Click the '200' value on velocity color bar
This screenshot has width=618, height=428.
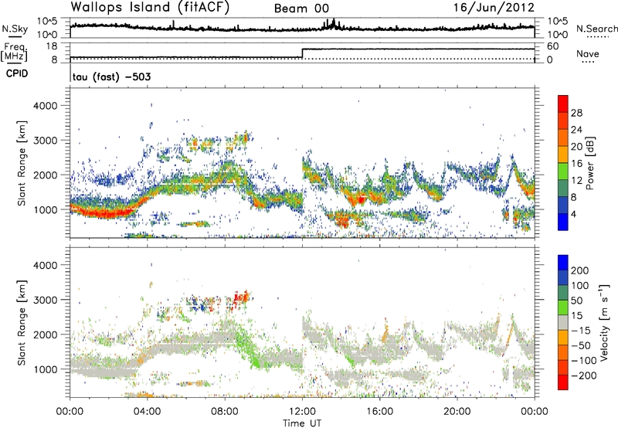click(x=580, y=270)
